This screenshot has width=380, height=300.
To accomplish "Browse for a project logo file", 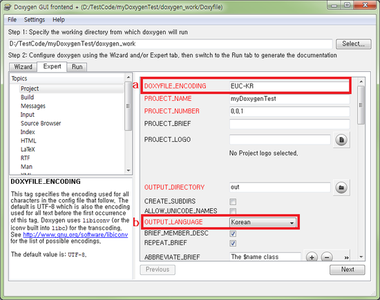I will (x=341, y=140).
